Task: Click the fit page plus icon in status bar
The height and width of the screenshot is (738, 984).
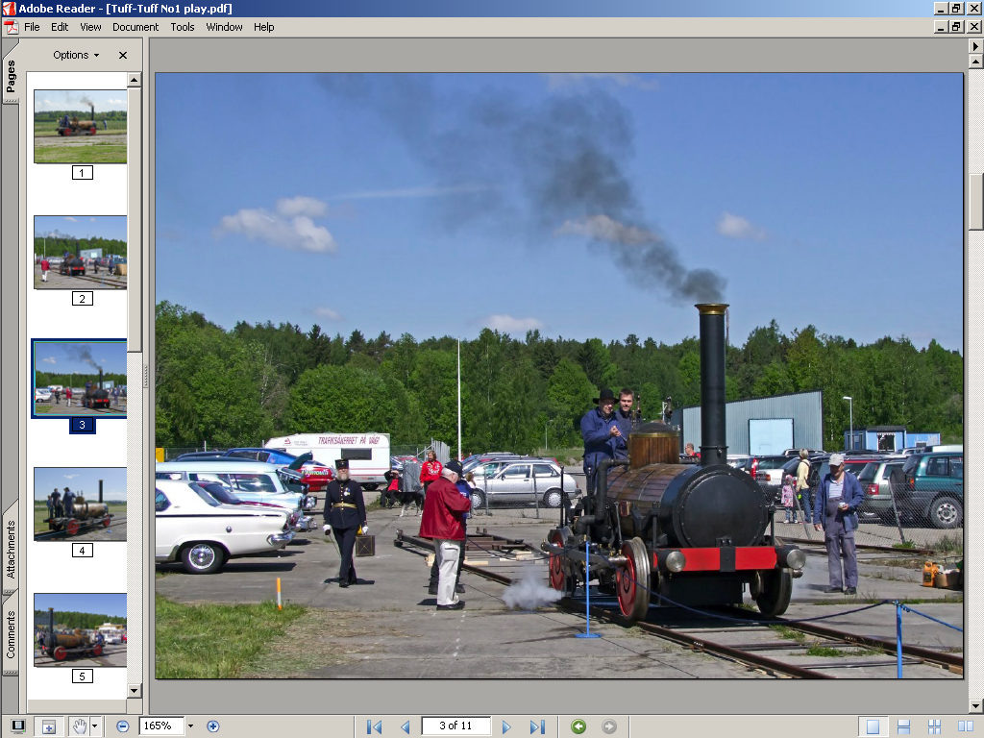Action: pyautogui.click(x=49, y=726)
